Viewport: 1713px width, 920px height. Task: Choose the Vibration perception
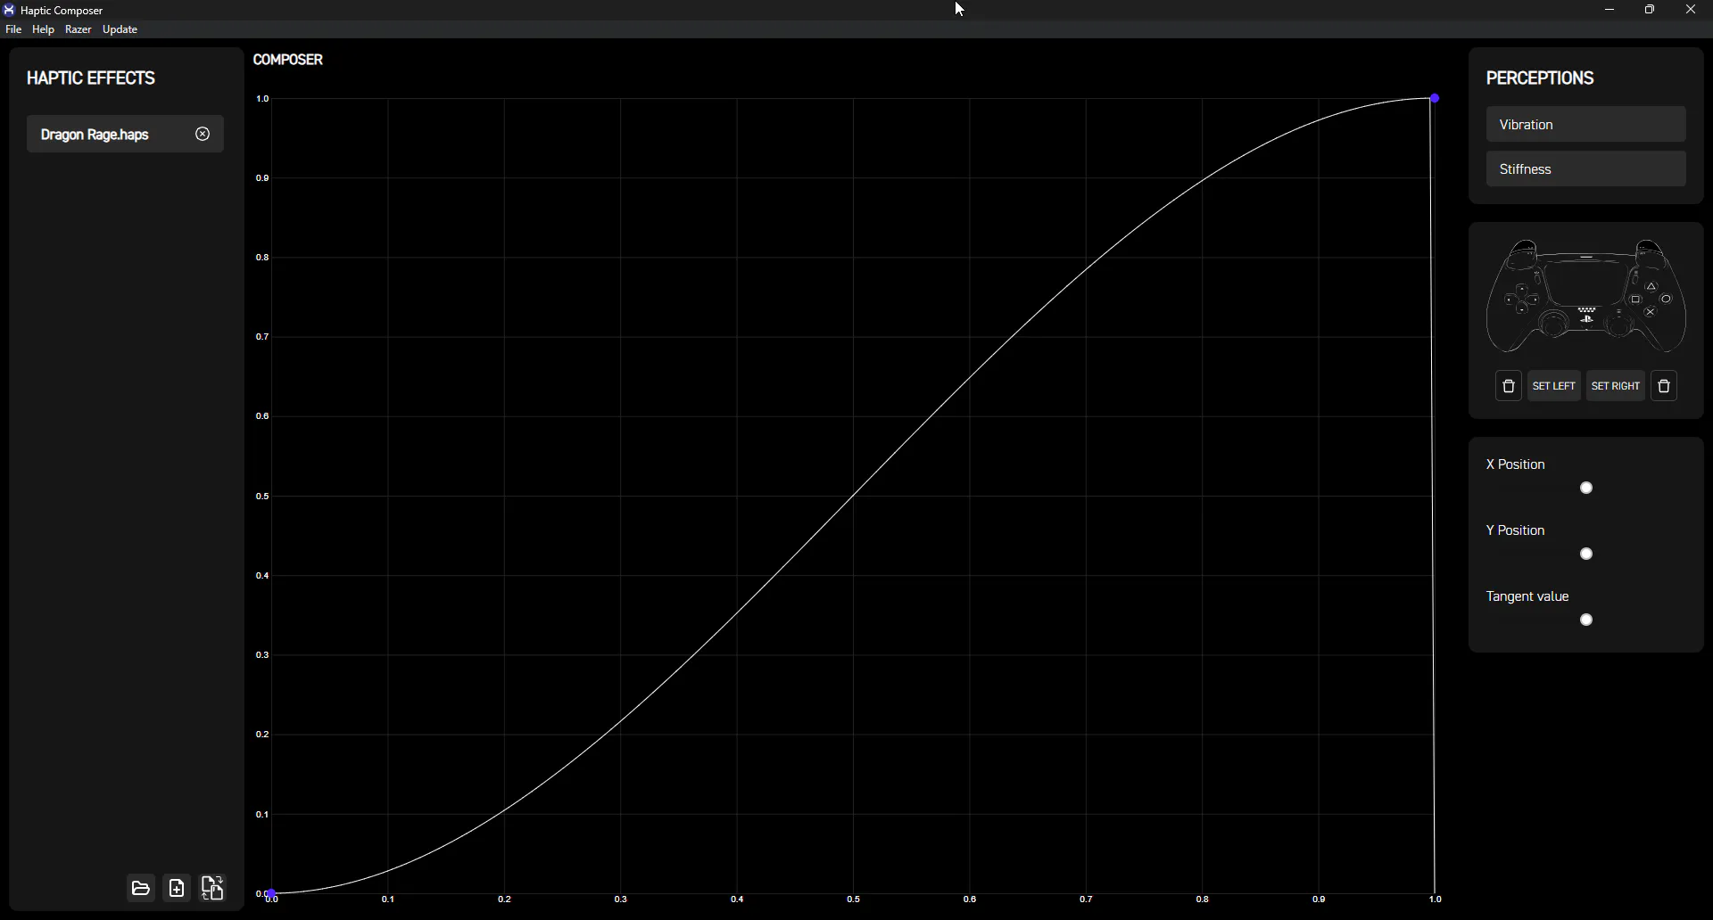tap(1586, 125)
